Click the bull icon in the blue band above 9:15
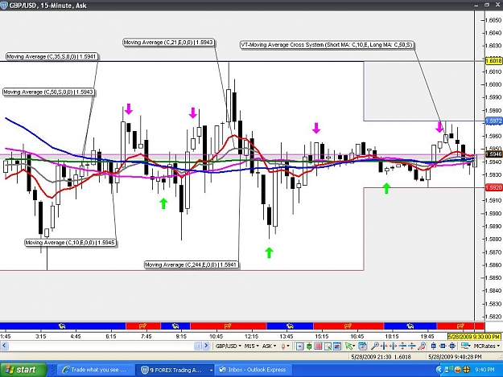503x377 pixels. pos(175,326)
